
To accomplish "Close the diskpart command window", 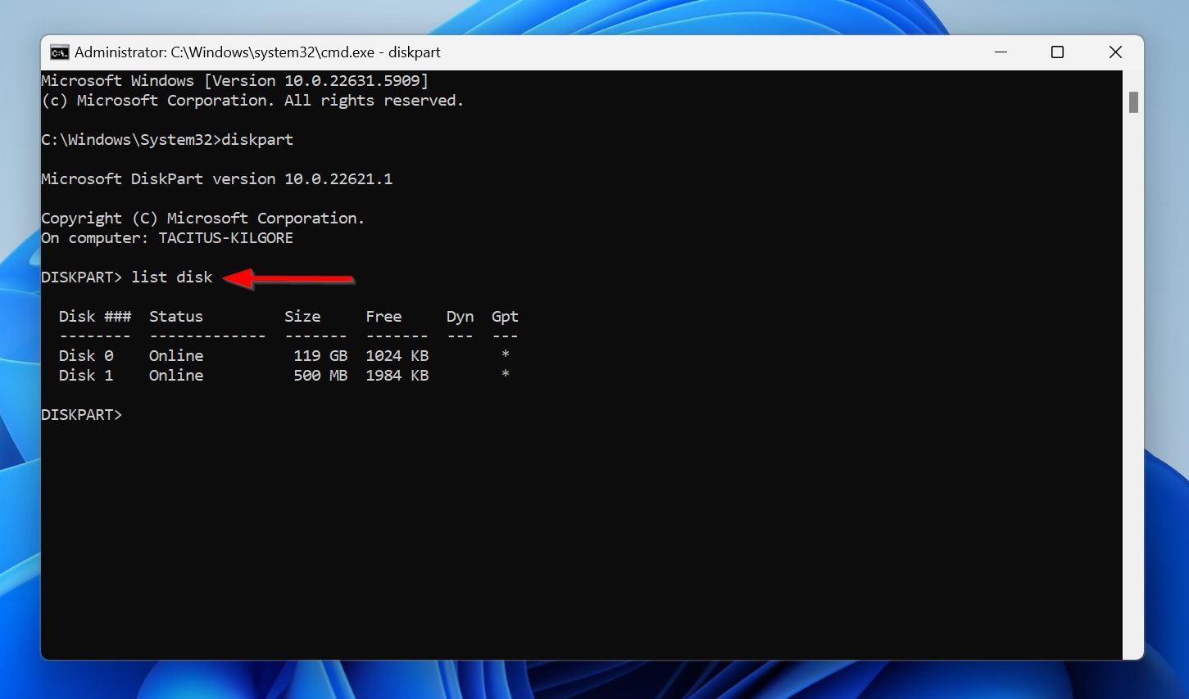I will (1115, 52).
